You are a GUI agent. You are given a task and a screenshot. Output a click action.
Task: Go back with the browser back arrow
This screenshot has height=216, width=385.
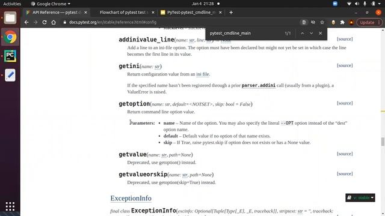26,22
